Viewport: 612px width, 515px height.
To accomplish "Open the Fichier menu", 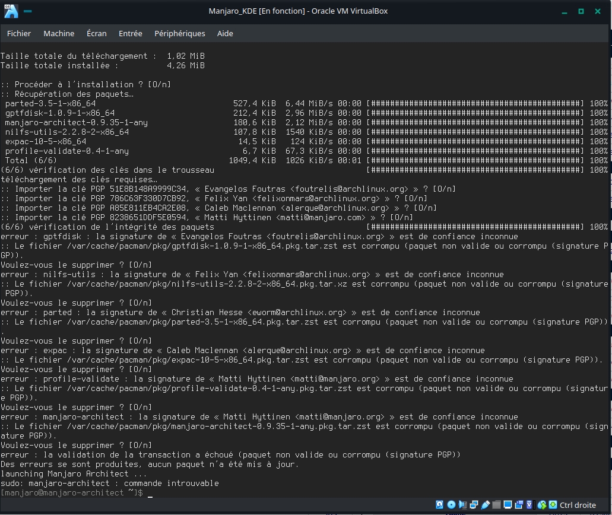I will (x=19, y=33).
